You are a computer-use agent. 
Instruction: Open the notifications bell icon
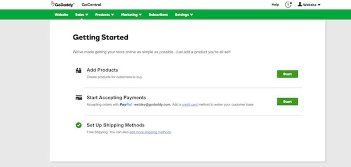(288, 5)
